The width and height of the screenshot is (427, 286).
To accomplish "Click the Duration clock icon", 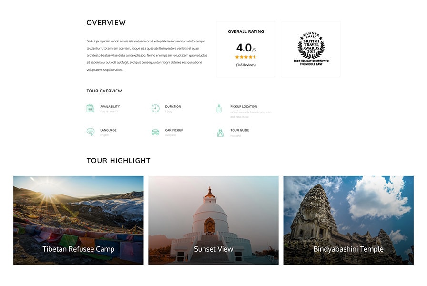I will pos(155,109).
